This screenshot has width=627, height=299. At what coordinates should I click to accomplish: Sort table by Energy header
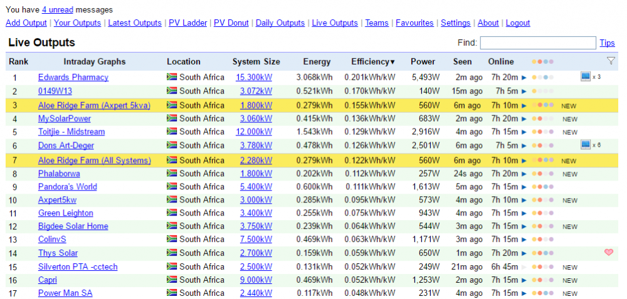pos(317,61)
